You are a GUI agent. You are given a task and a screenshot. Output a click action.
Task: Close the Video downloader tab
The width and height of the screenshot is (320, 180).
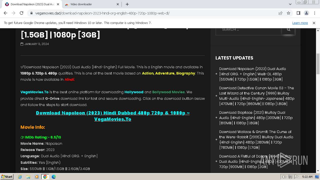118,4
